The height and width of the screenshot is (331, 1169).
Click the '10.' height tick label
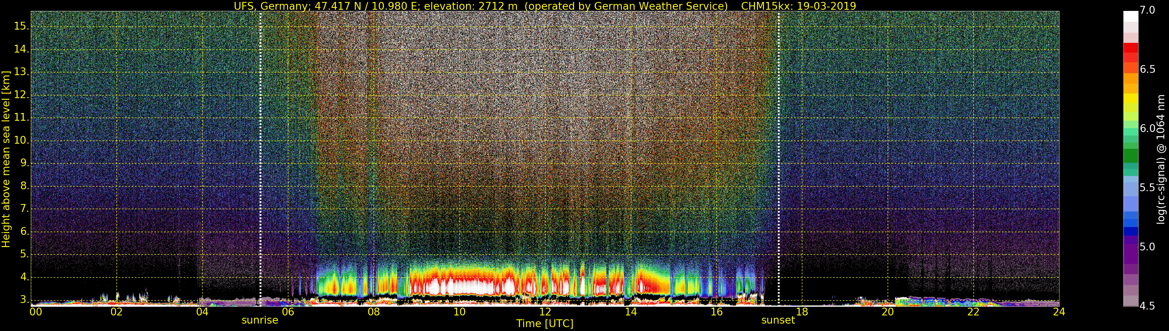click(21, 141)
